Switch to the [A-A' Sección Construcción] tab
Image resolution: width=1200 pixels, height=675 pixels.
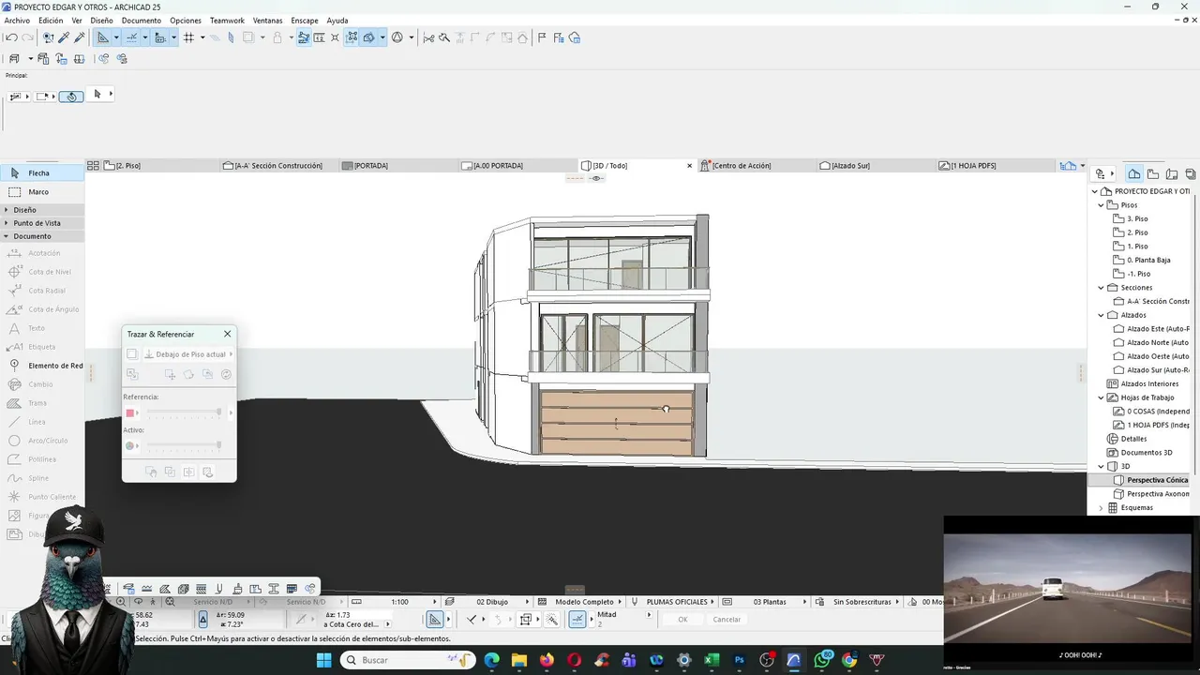[278, 166]
